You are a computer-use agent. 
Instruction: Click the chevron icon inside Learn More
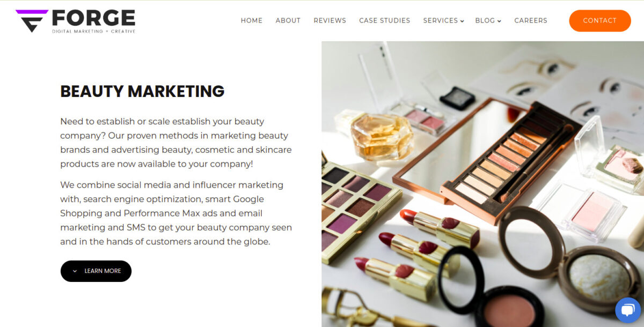pos(75,271)
